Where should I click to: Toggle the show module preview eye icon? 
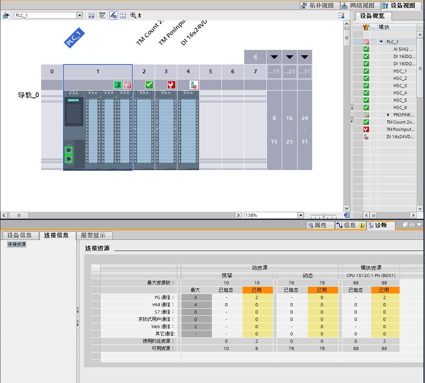(114, 15)
